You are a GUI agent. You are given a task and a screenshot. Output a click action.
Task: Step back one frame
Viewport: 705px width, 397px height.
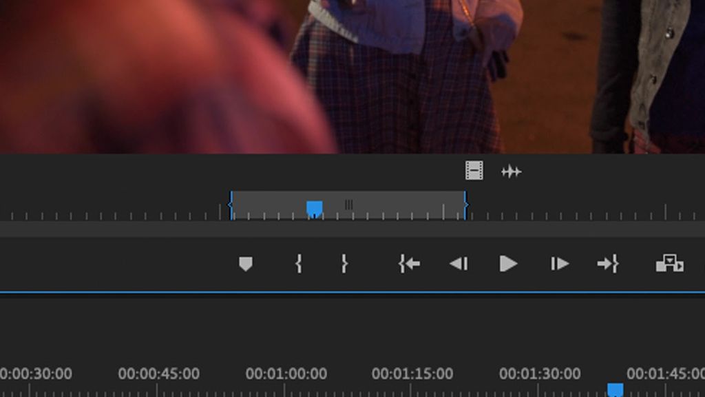pyautogui.click(x=459, y=263)
